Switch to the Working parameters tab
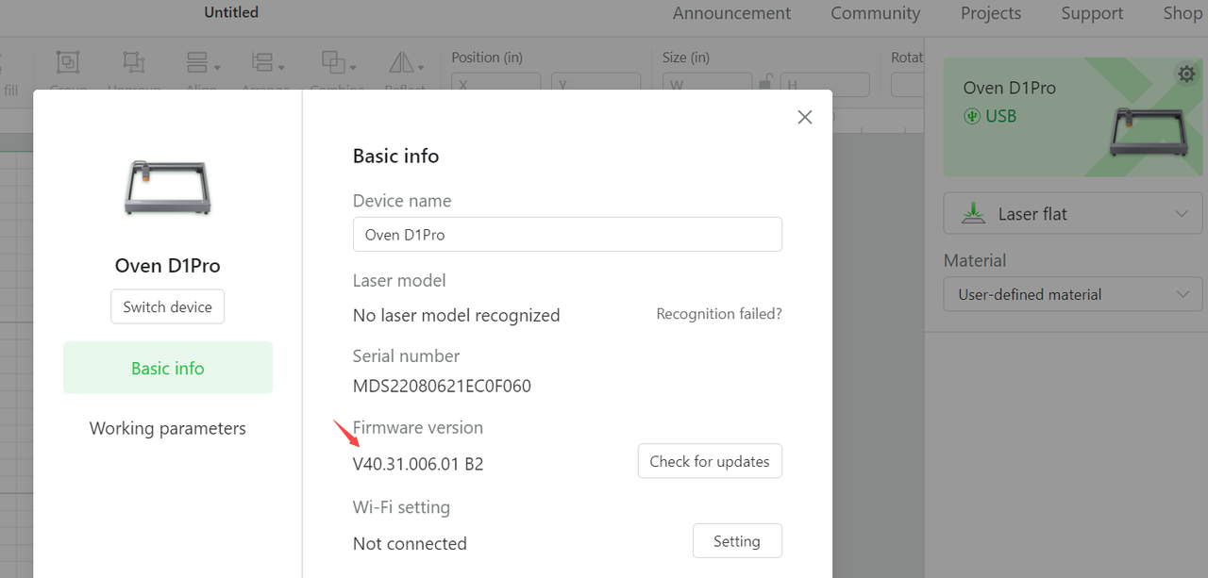The width and height of the screenshot is (1208, 578). (168, 428)
